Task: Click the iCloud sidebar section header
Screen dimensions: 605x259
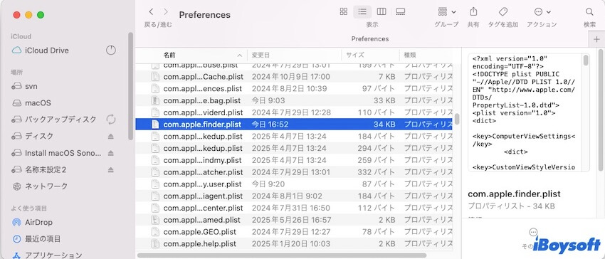Action: (x=21, y=36)
